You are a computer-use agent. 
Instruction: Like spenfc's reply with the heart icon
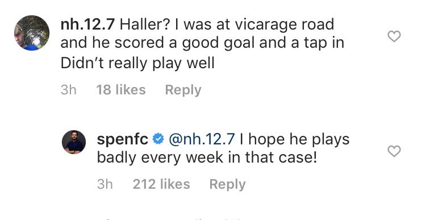point(394,151)
